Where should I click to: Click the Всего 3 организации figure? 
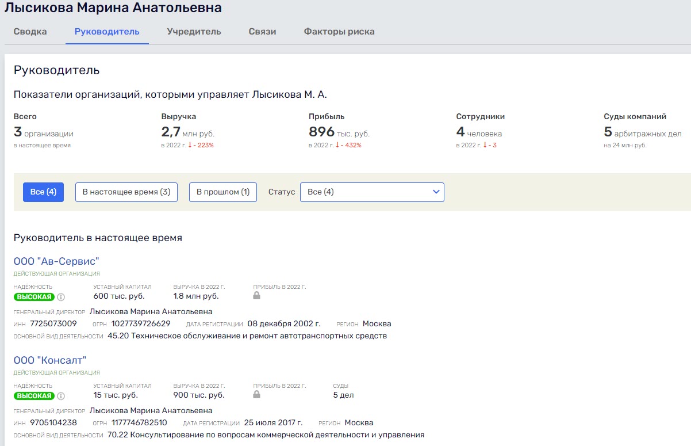pyautogui.click(x=44, y=133)
